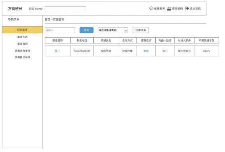Viewport: 225px width, 152px height.
Task: Click the 渠道名称 column header
Action: pos(57,40)
